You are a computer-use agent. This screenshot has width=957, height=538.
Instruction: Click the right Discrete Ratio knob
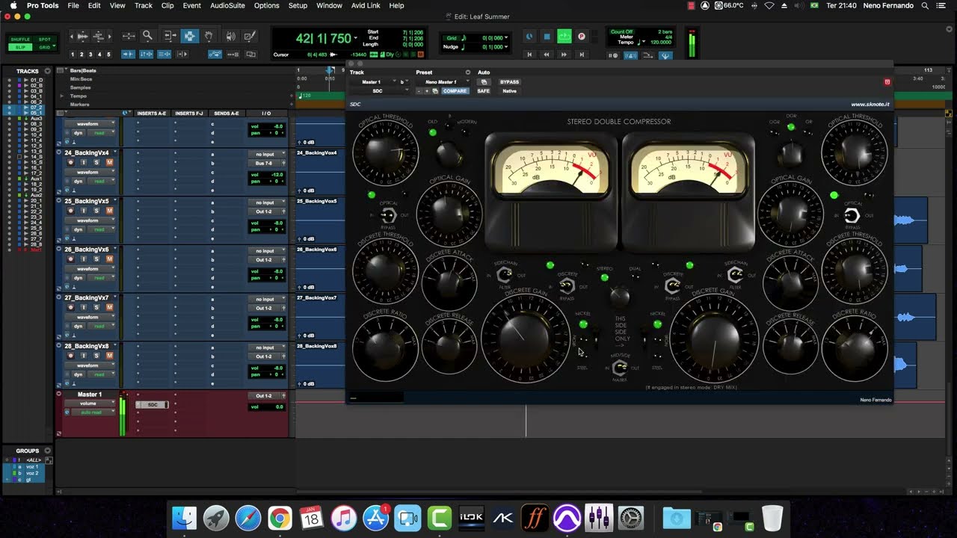(x=855, y=348)
